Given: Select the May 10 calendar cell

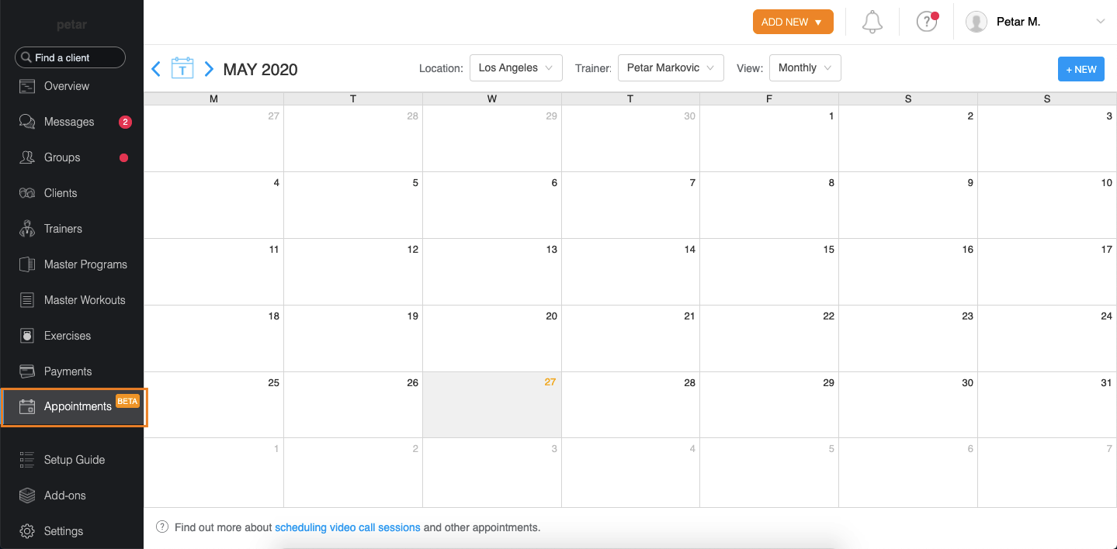Looking at the screenshot, I should 1047,205.
